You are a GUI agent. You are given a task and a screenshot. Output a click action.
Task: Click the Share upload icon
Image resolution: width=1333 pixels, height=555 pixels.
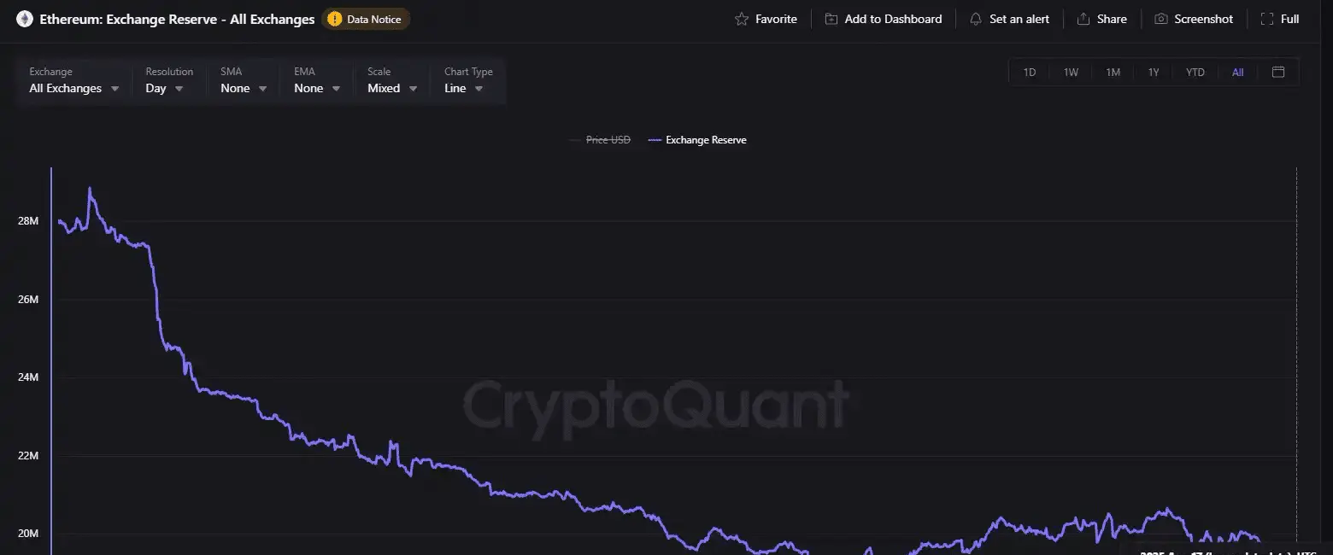click(x=1083, y=19)
